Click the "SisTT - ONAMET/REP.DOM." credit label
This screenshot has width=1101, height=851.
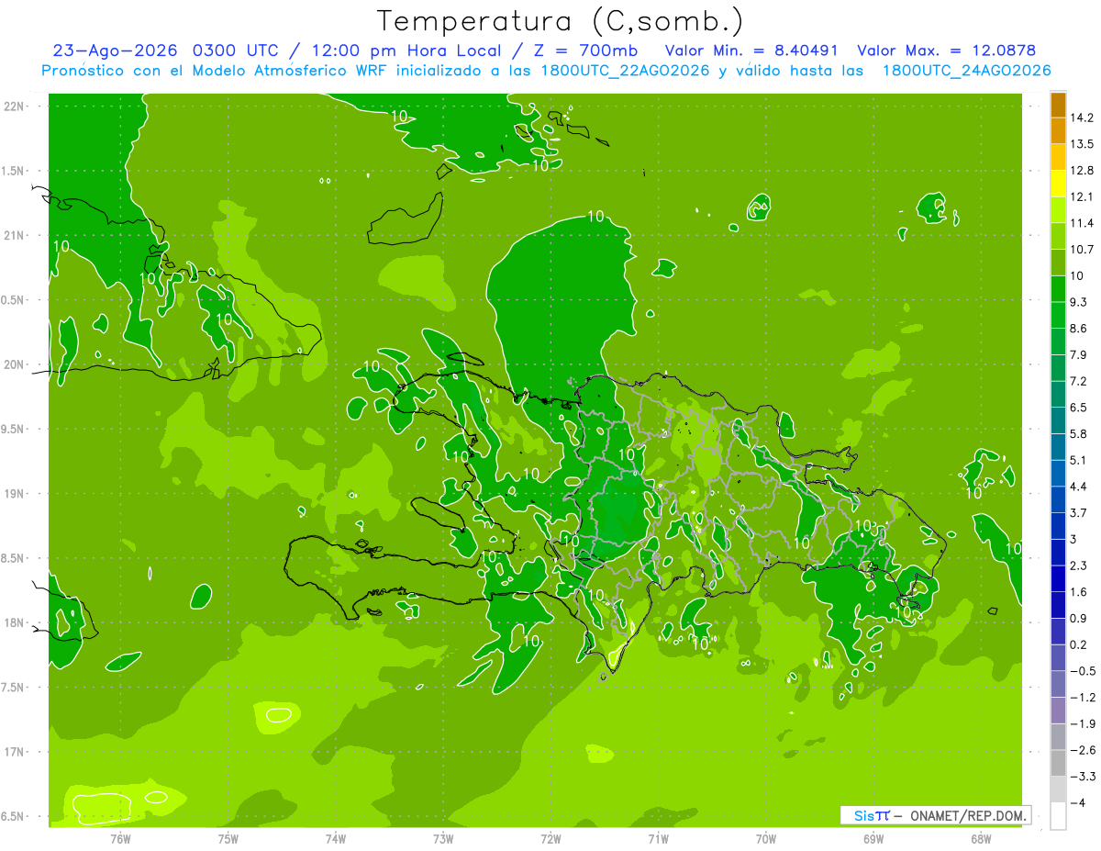pos(935,815)
